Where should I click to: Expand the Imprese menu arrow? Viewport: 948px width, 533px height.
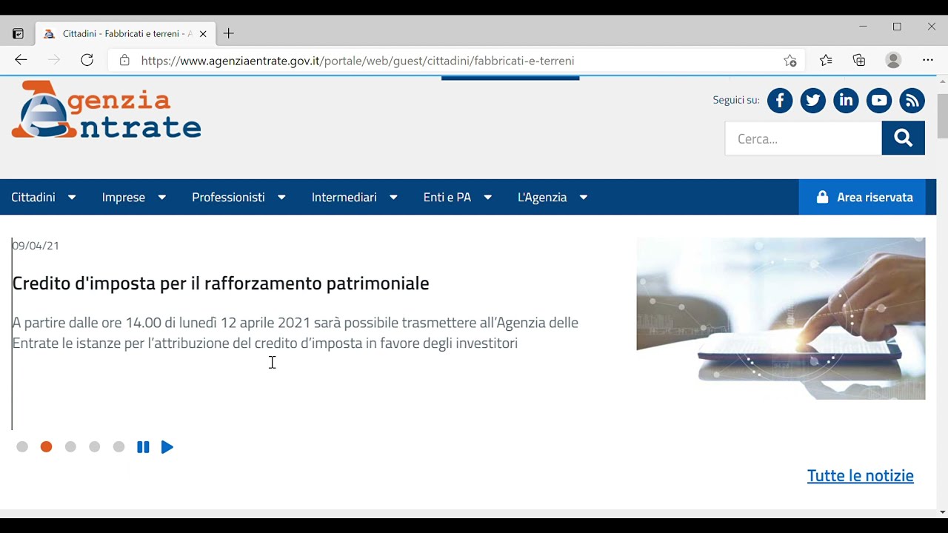[x=161, y=198]
